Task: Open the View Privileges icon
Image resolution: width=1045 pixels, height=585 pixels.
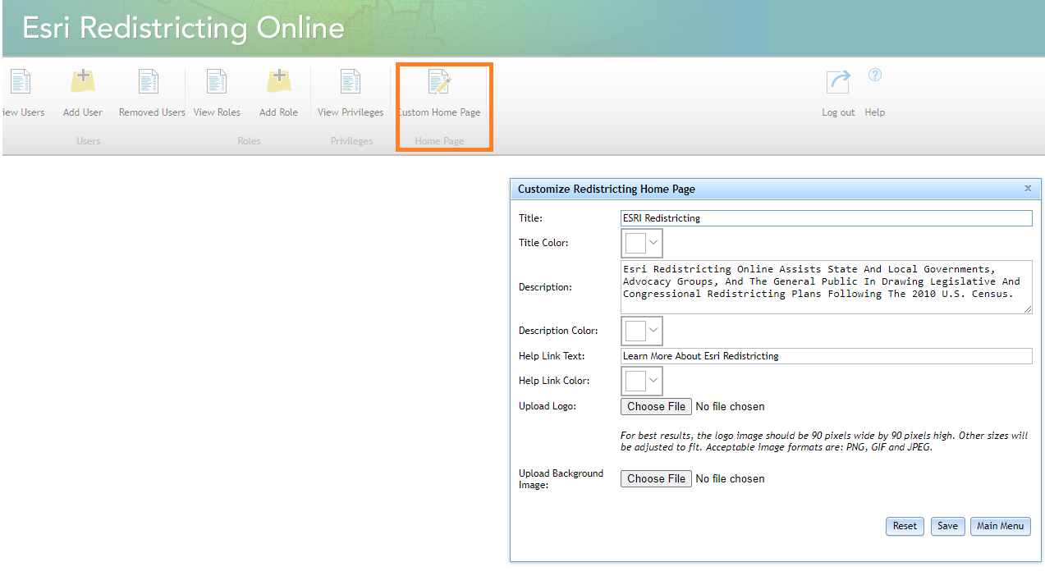Action: click(x=351, y=82)
